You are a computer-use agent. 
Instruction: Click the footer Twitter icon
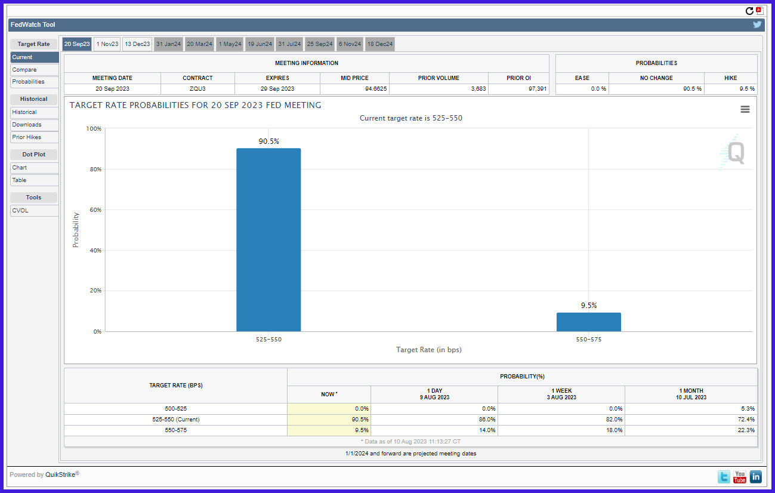(724, 476)
